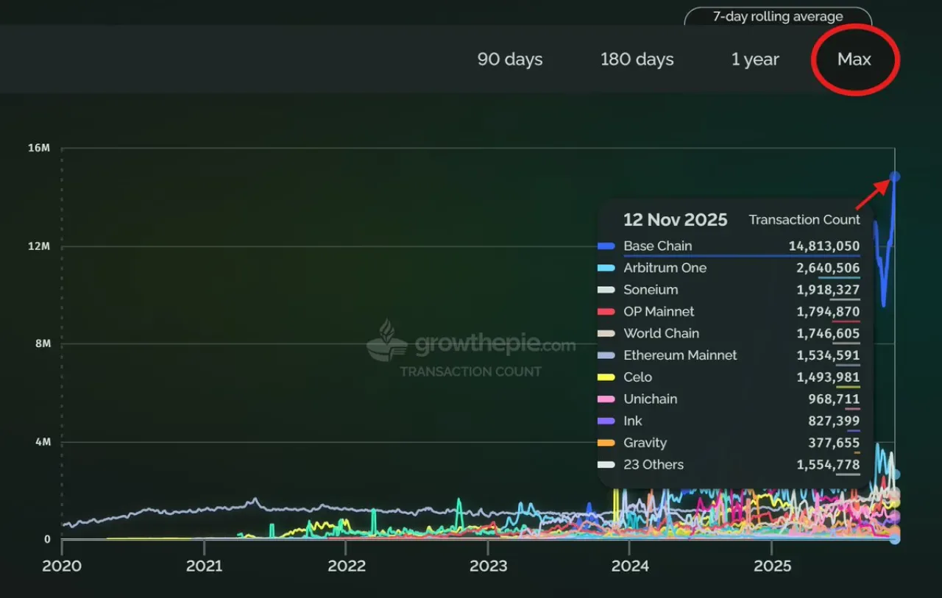Click the 12 Nov 2025 date heading
Image resolution: width=942 pixels, height=598 pixels.
coord(675,220)
